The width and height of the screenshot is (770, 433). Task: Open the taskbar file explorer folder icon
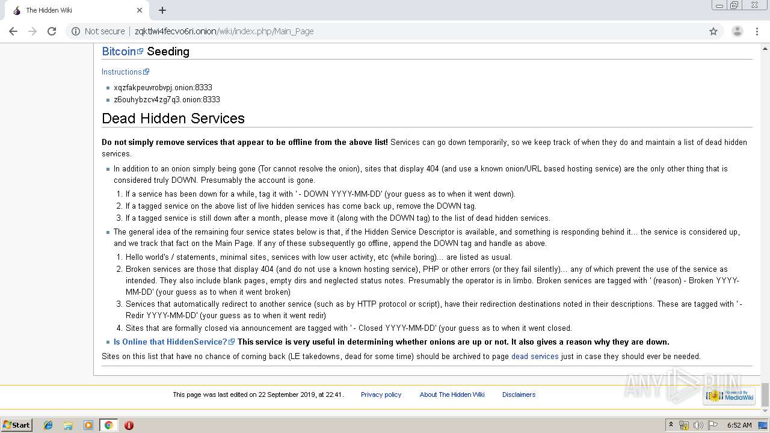click(x=68, y=425)
